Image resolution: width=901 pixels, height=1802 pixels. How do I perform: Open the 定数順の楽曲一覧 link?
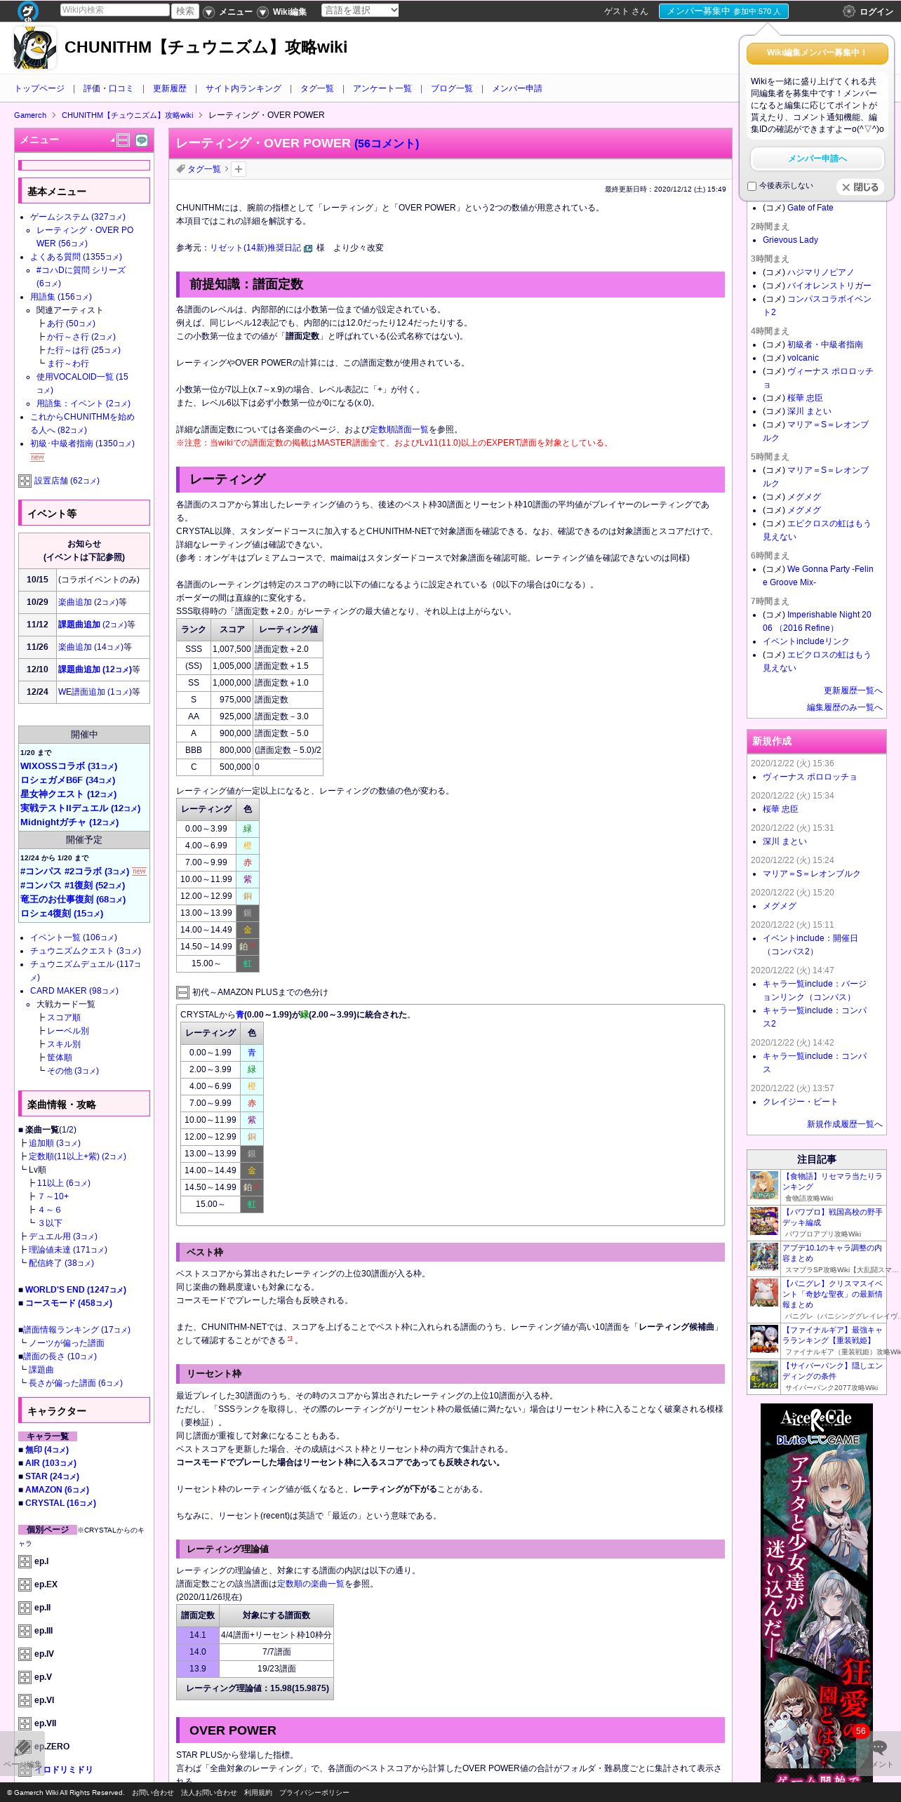click(311, 1584)
